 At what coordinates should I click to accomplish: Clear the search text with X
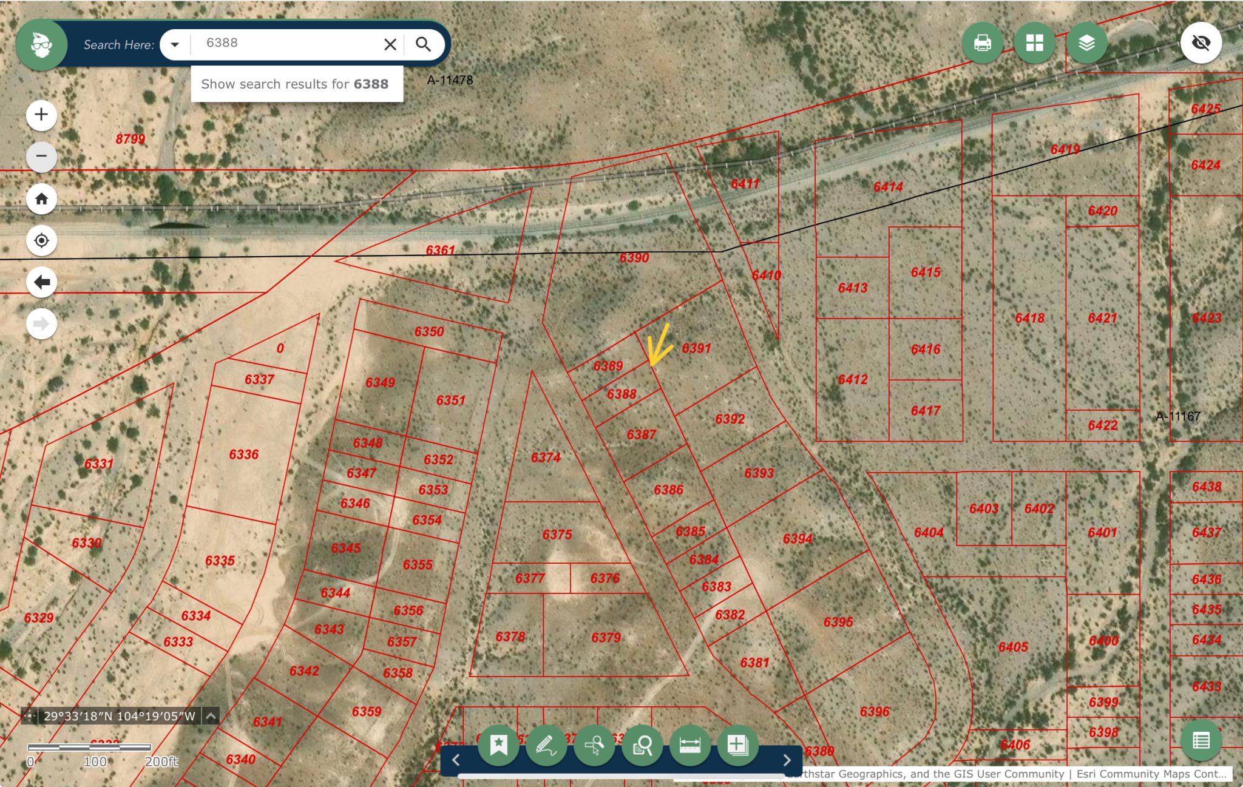pos(390,44)
